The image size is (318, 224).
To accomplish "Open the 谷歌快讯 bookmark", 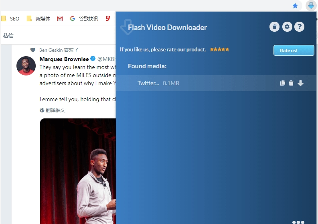I will pos(84,18).
